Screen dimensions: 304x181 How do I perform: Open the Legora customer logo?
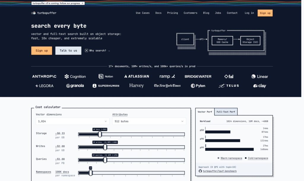pos(44,86)
